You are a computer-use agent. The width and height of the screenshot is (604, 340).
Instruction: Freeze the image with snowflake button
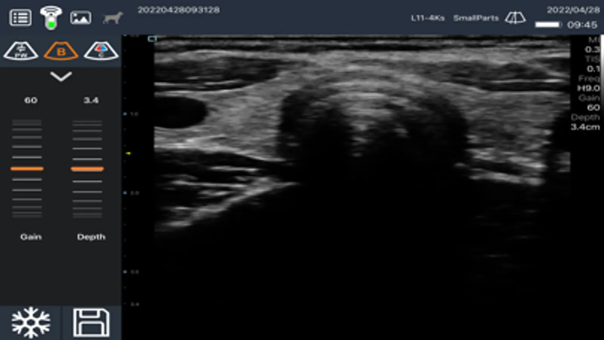point(30,322)
